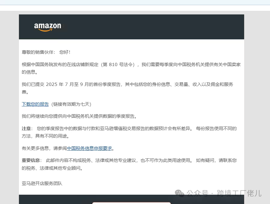Click the gray margin right of the email
Viewport: 270px width, 204px height.
(257, 105)
